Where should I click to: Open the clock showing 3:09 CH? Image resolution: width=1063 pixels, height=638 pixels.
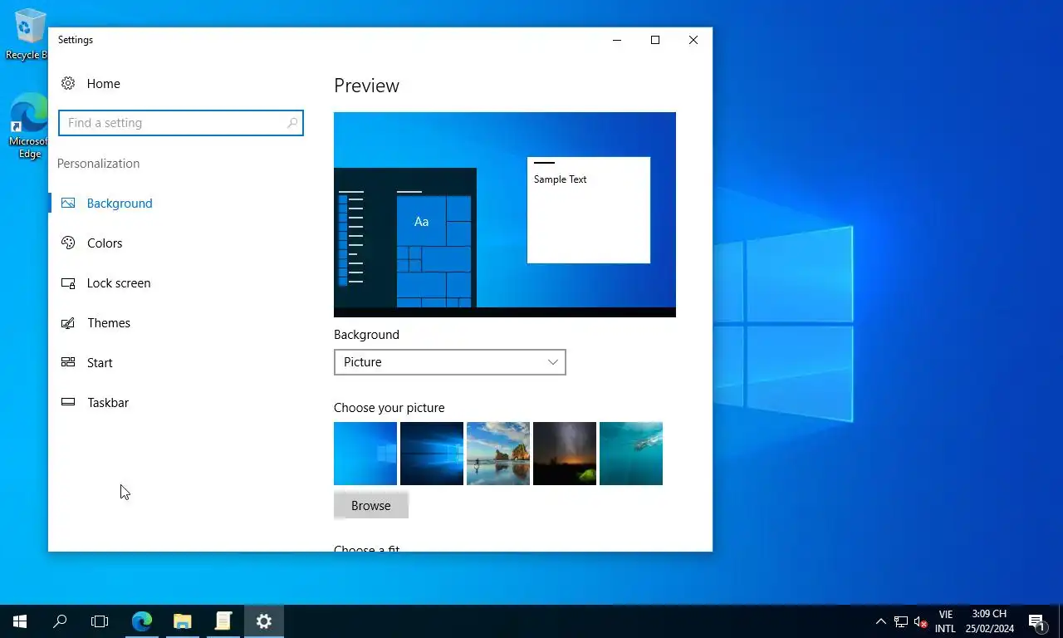(x=989, y=621)
